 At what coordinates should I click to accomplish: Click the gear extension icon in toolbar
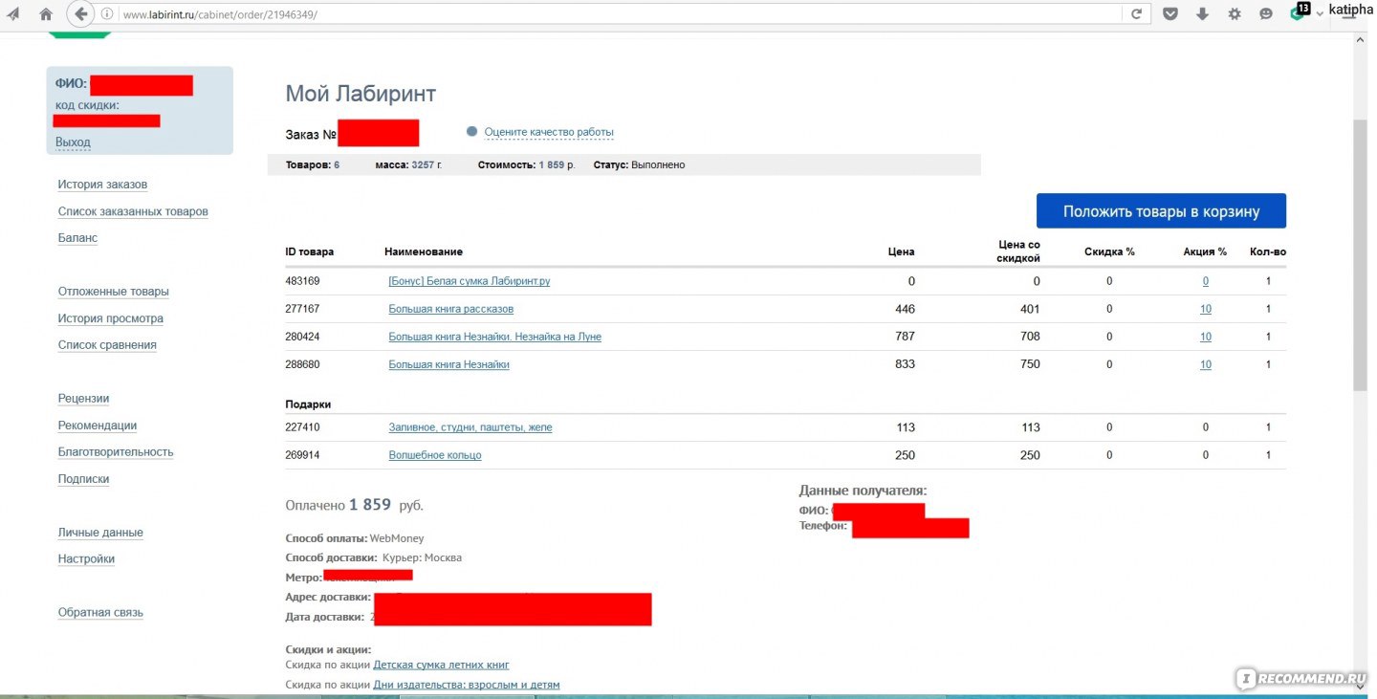coord(1235,14)
